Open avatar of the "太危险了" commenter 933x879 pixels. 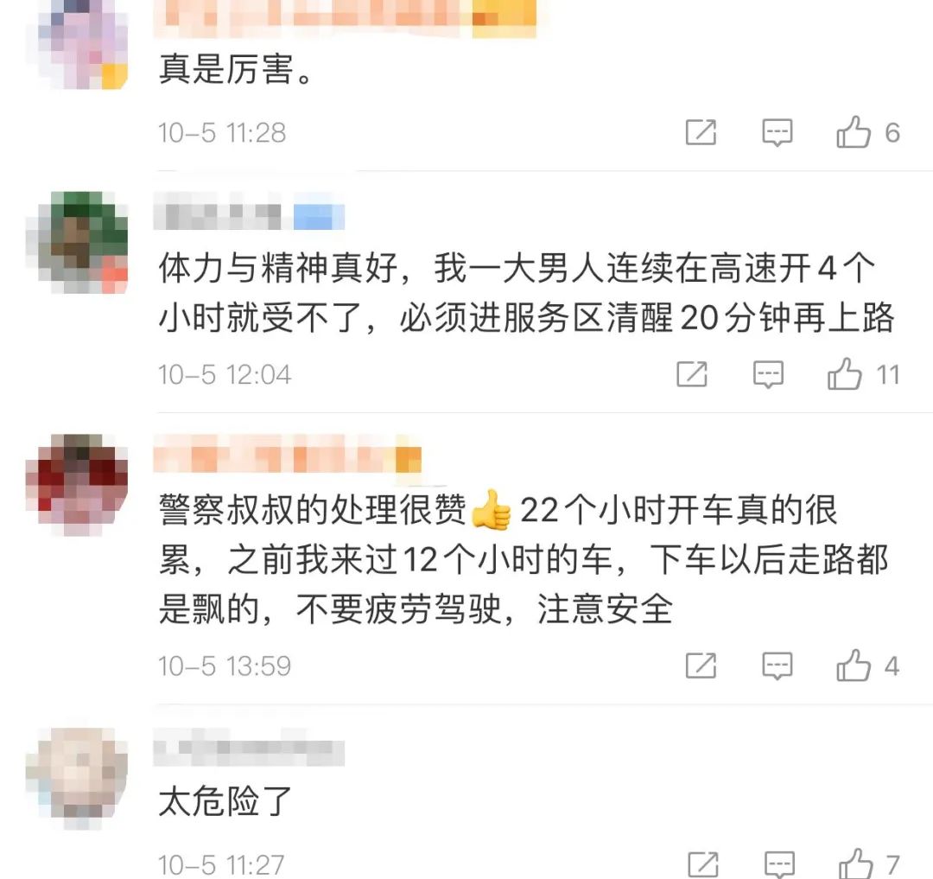77,779
